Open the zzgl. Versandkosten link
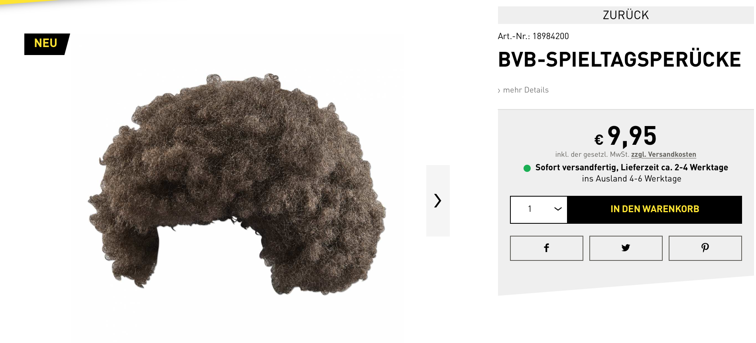The width and height of the screenshot is (756, 343). [x=663, y=154]
